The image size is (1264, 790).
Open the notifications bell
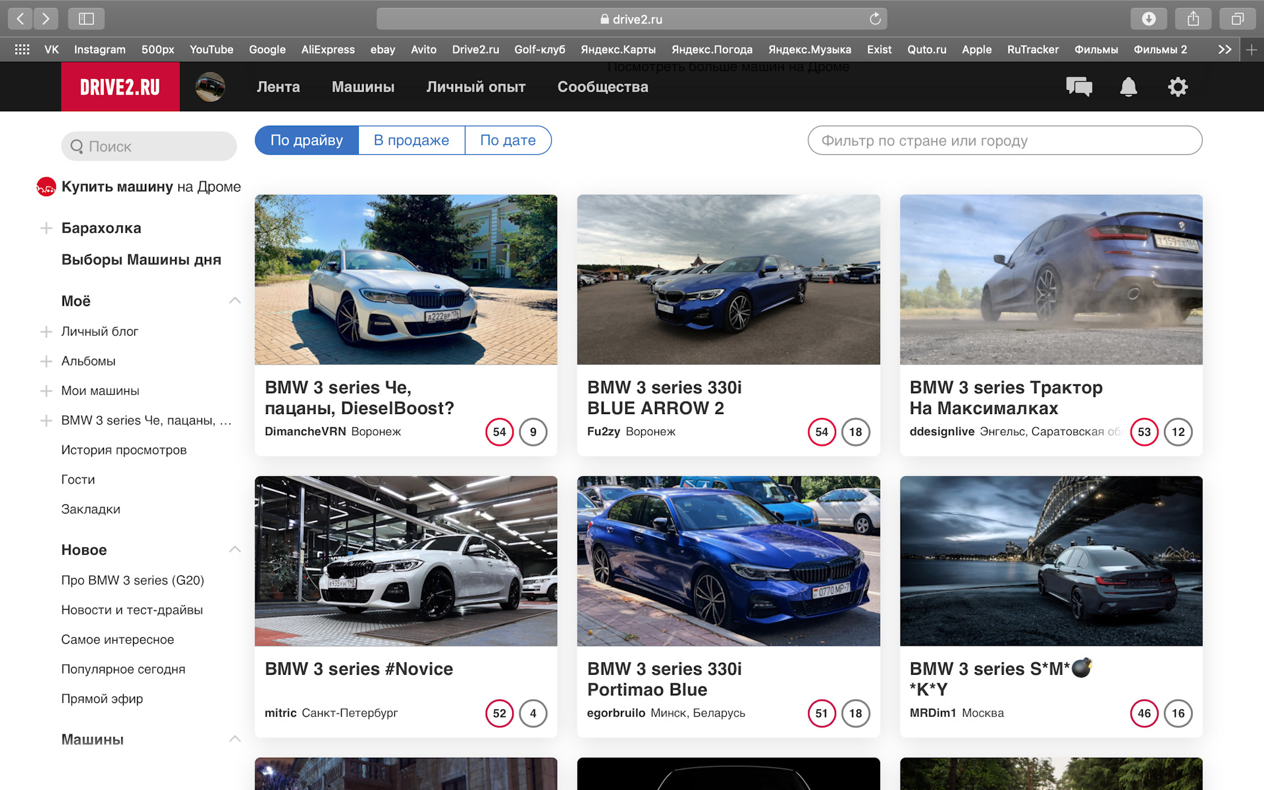(x=1128, y=87)
